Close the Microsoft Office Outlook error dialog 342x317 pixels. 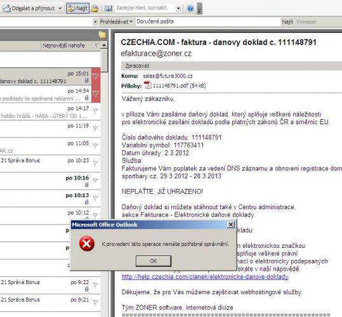point(231,224)
